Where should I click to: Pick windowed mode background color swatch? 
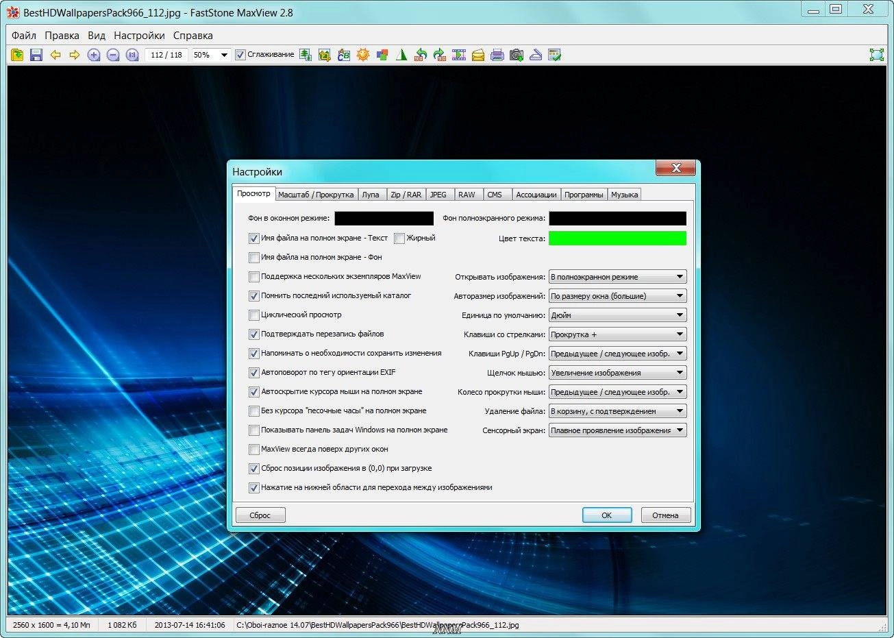[384, 219]
